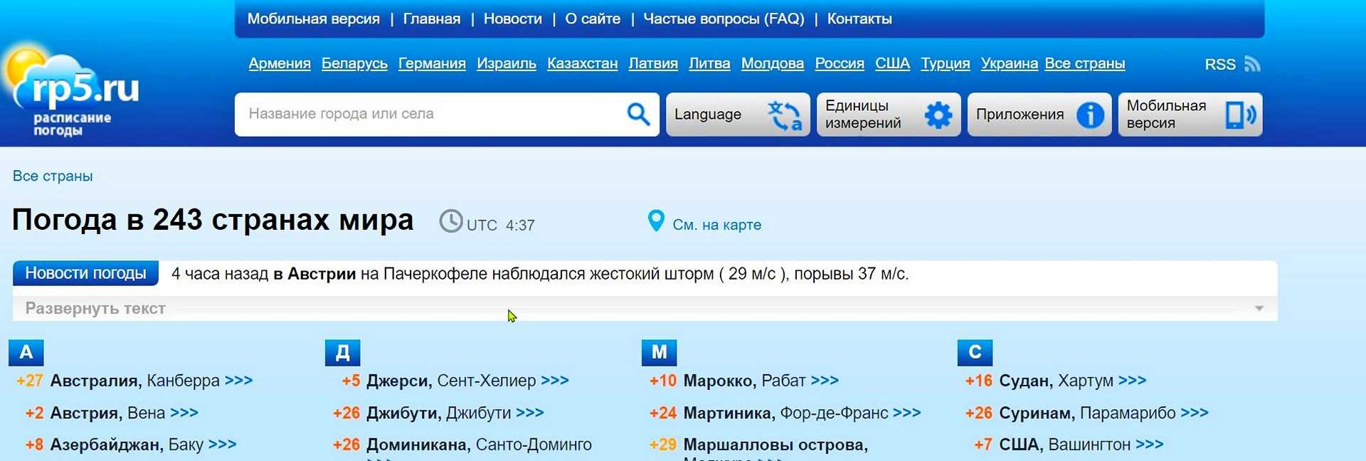Open the Контакты menu item
1366x461 pixels.
[859, 19]
